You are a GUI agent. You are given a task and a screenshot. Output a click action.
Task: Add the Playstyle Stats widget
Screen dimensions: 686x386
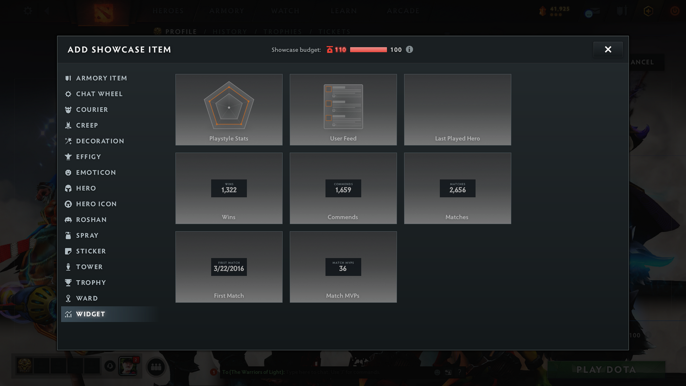229,110
